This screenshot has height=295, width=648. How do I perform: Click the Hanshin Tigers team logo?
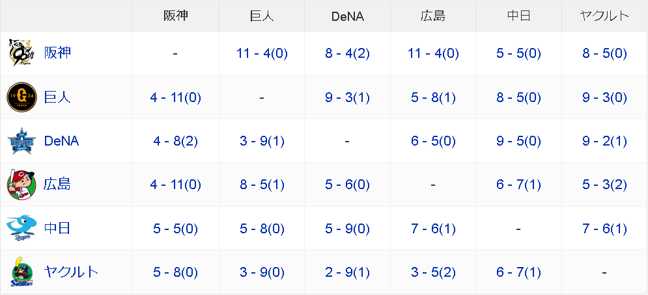tap(22, 53)
